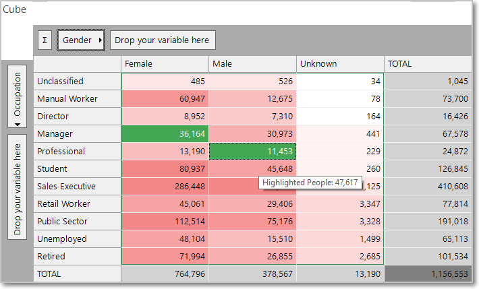Image resolution: width=479 pixels, height=289 pixels.
Task: Click the TOTAL row header at bottom
Action: click(x=78, y=274)
